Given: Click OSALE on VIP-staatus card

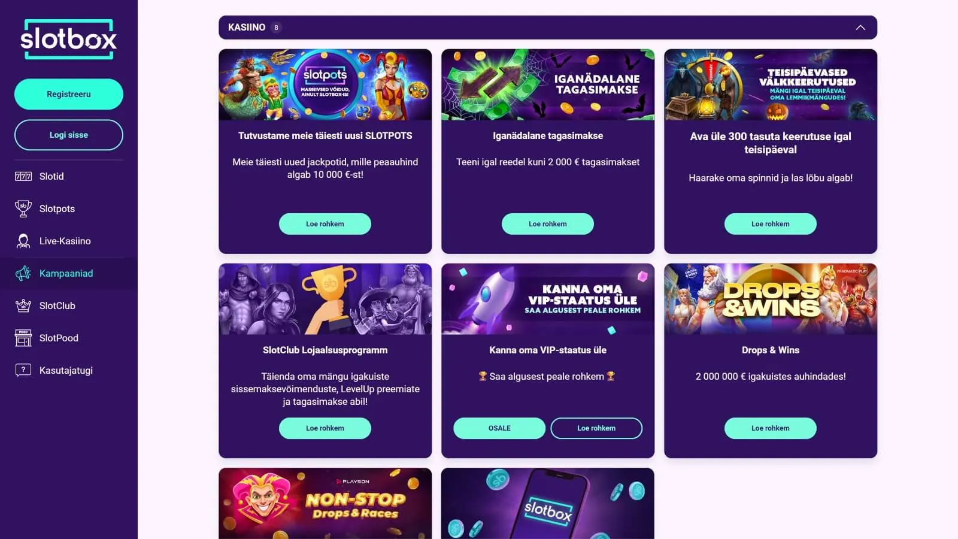Looking at the screenshot, I should [499, 428].
